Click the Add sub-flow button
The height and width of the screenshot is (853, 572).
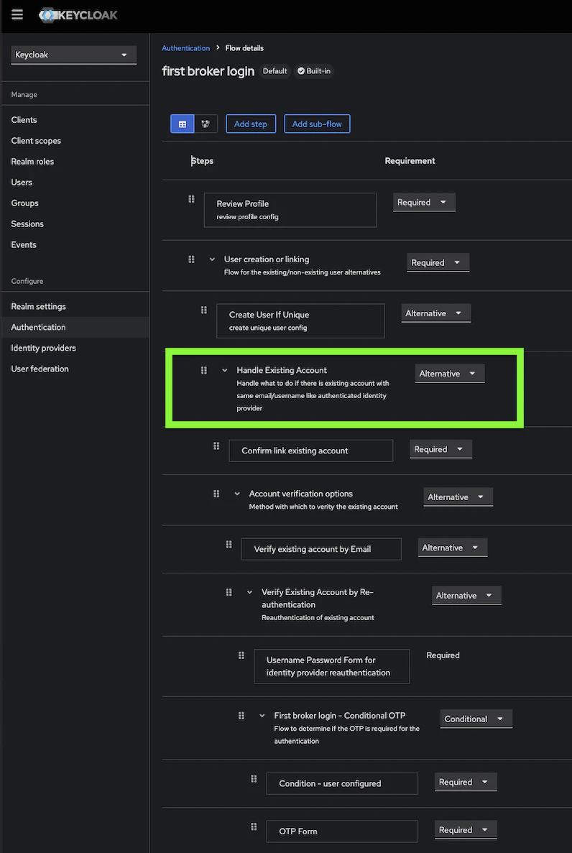[317, 124]
